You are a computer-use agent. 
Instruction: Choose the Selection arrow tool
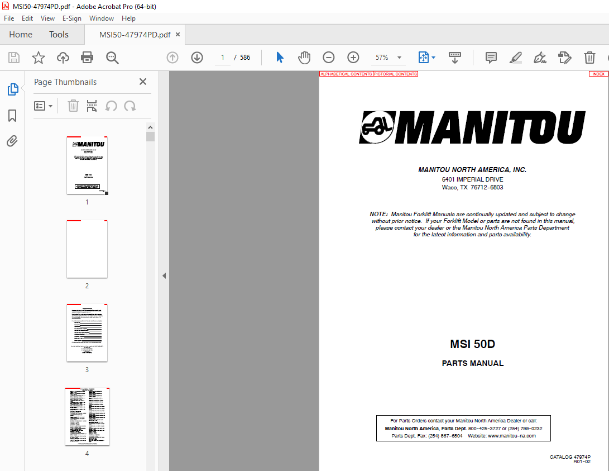point(280,58)
